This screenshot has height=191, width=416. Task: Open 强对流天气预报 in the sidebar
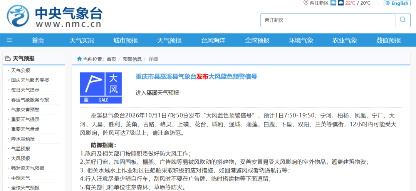pos(28,168)
